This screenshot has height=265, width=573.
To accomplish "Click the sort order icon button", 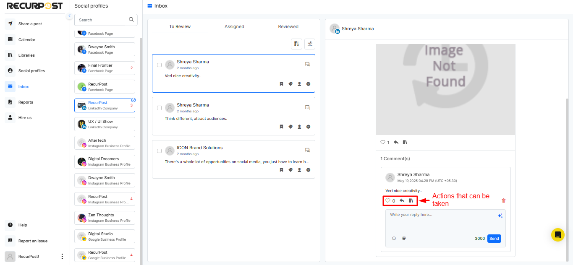I will coord(296,44).
